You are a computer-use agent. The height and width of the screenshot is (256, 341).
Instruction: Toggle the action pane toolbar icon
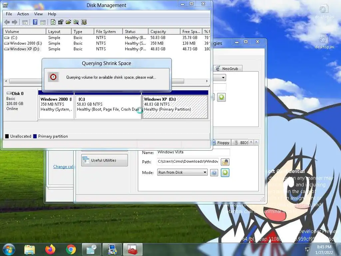pyautogui.click(x=43, y=22)
